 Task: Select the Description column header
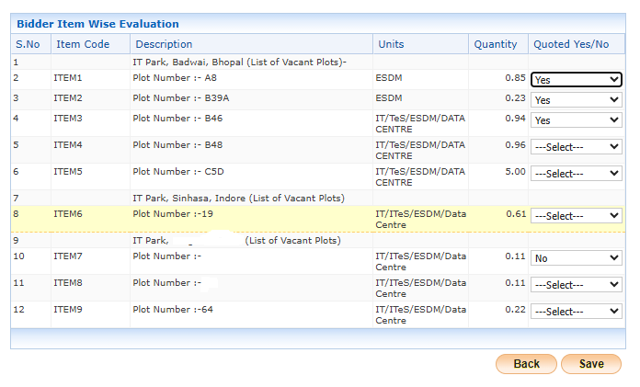click(251, 44)
